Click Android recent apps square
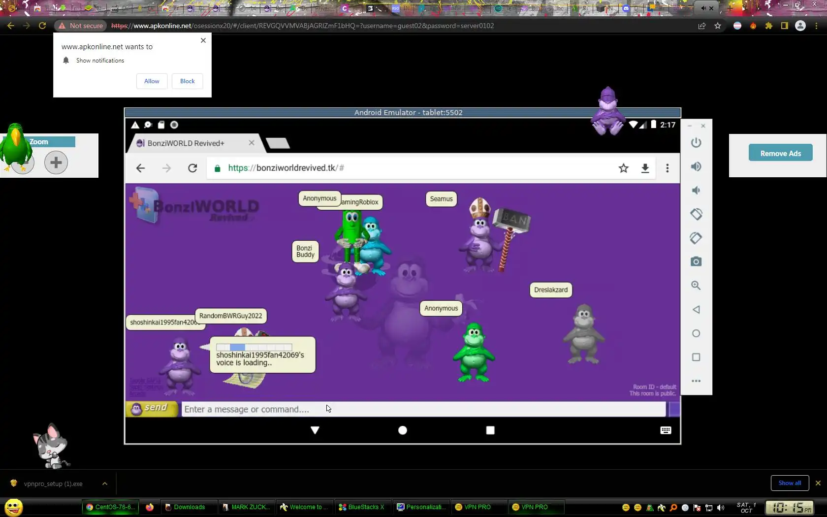The height and width of the screenshot is (517, 827). point(490,430)
